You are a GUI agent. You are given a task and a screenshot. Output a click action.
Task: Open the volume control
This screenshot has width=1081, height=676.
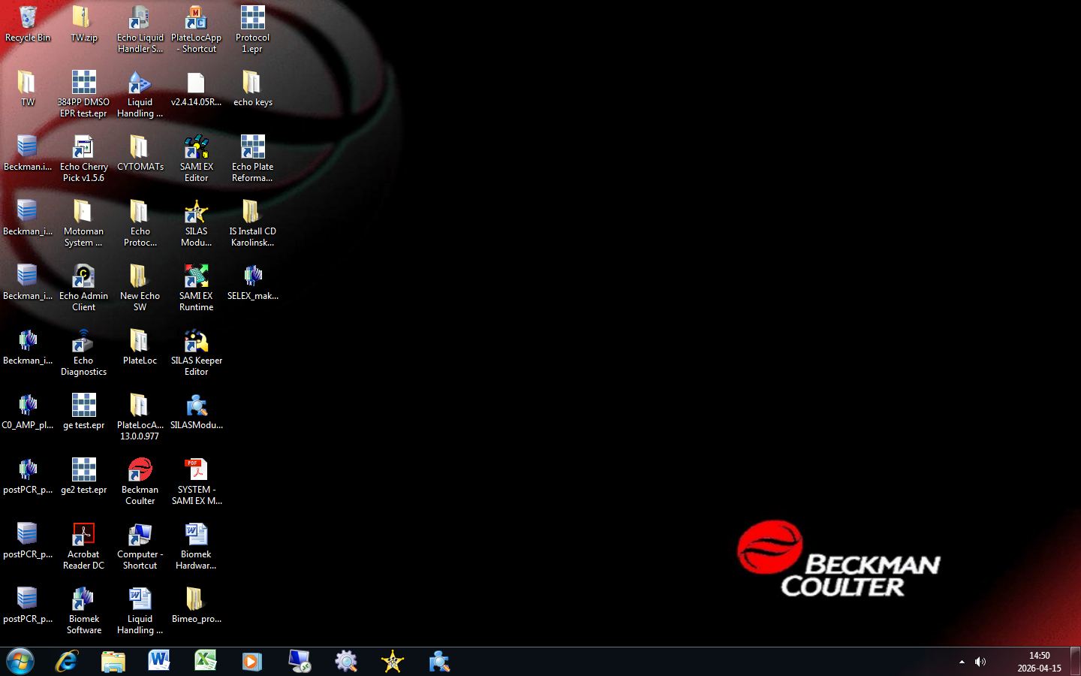(980, 661)
